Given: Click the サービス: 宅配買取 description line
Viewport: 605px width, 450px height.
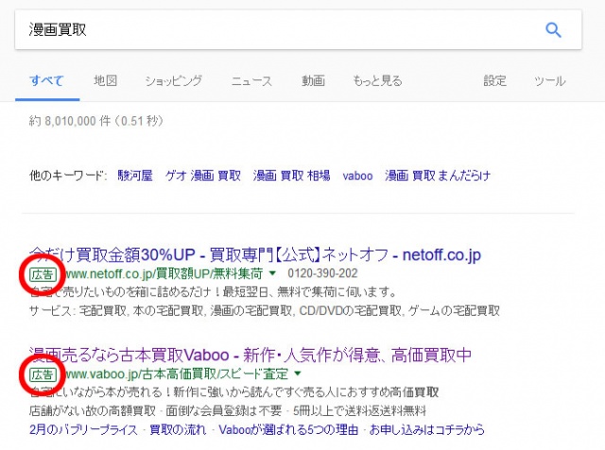Looking at the screenshot, I should [x=265, y=311].
